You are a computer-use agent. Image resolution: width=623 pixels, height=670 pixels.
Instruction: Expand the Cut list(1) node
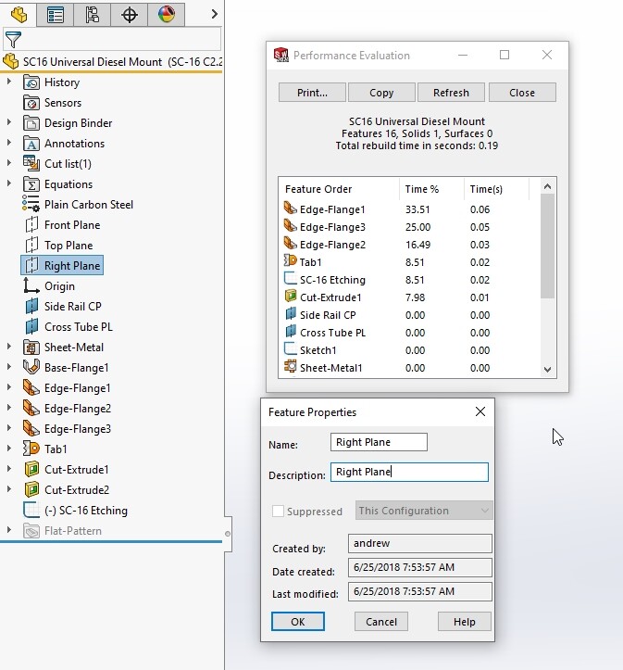9,163
